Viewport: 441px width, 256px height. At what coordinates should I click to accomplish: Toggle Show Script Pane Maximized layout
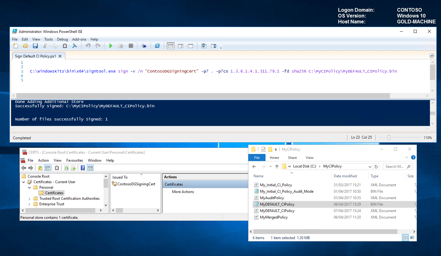point(191,46)
